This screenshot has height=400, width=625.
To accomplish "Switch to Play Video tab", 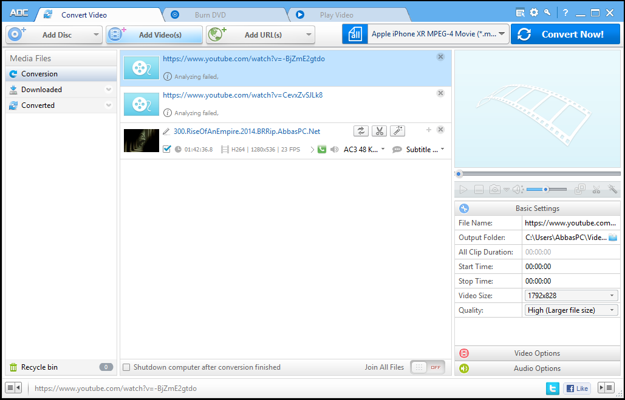I will (x=336, y=15).
